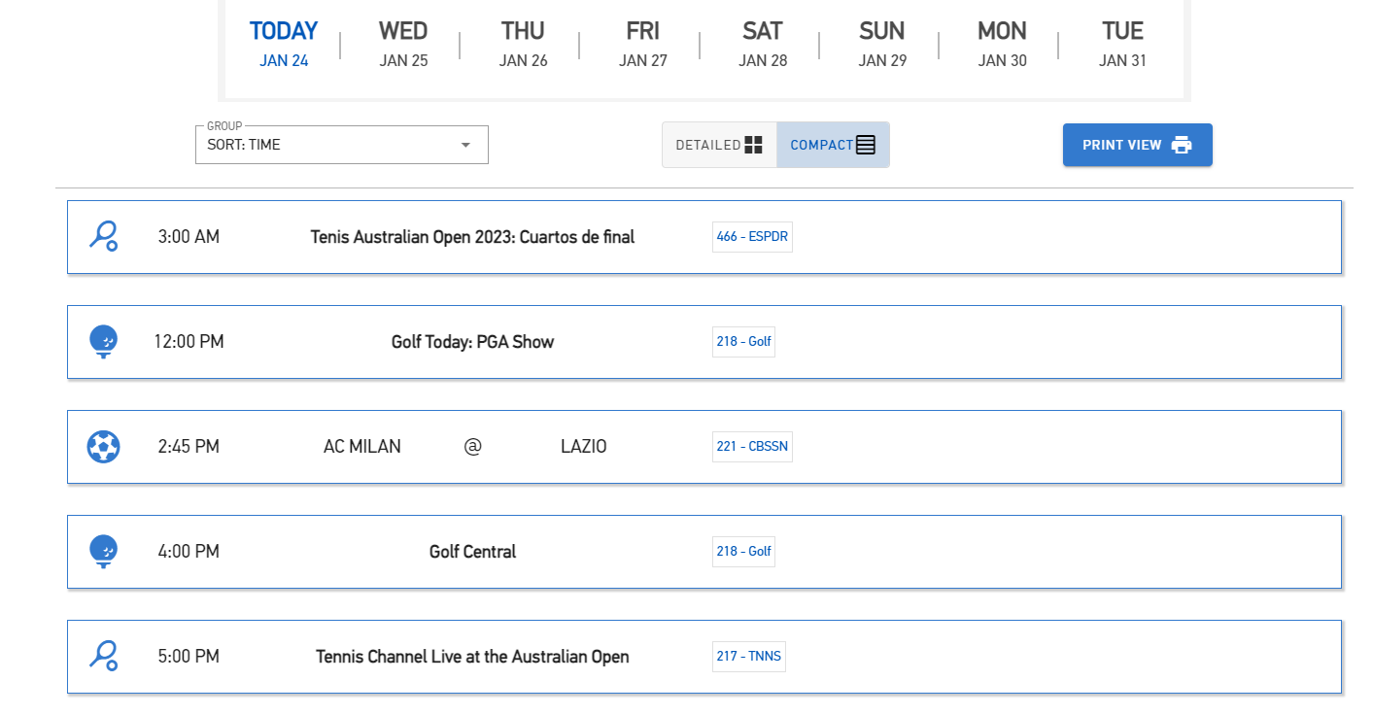Switch to Detailed view mode
The height and width of the screenshot is (715, 1373).
coord(719,145)
